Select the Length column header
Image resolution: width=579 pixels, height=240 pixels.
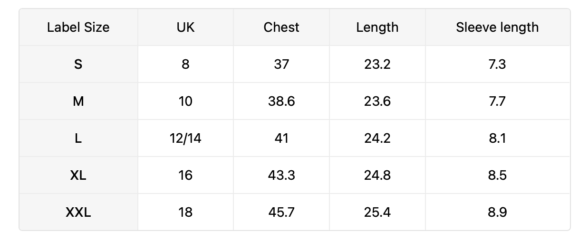[377, 27]
